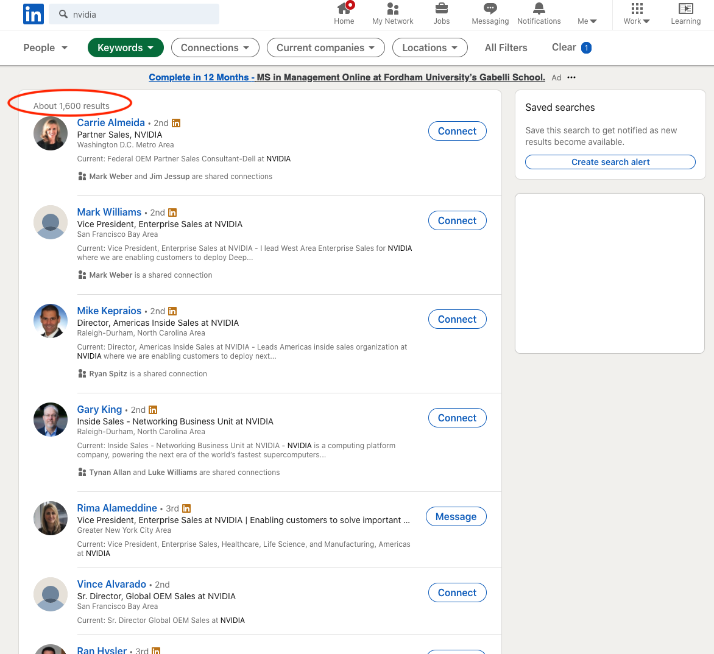The image size is (714, 654).
Task: Open Rima Alameddine's profile name link
Action: 117,508
